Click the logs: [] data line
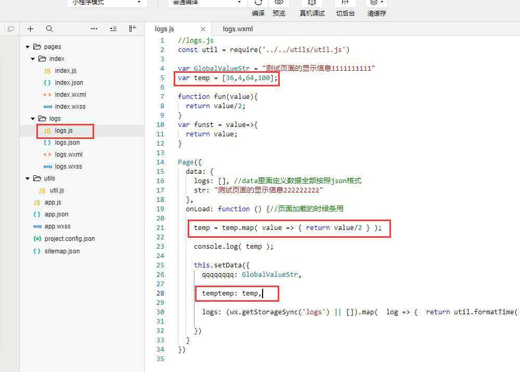 [278, 181]
